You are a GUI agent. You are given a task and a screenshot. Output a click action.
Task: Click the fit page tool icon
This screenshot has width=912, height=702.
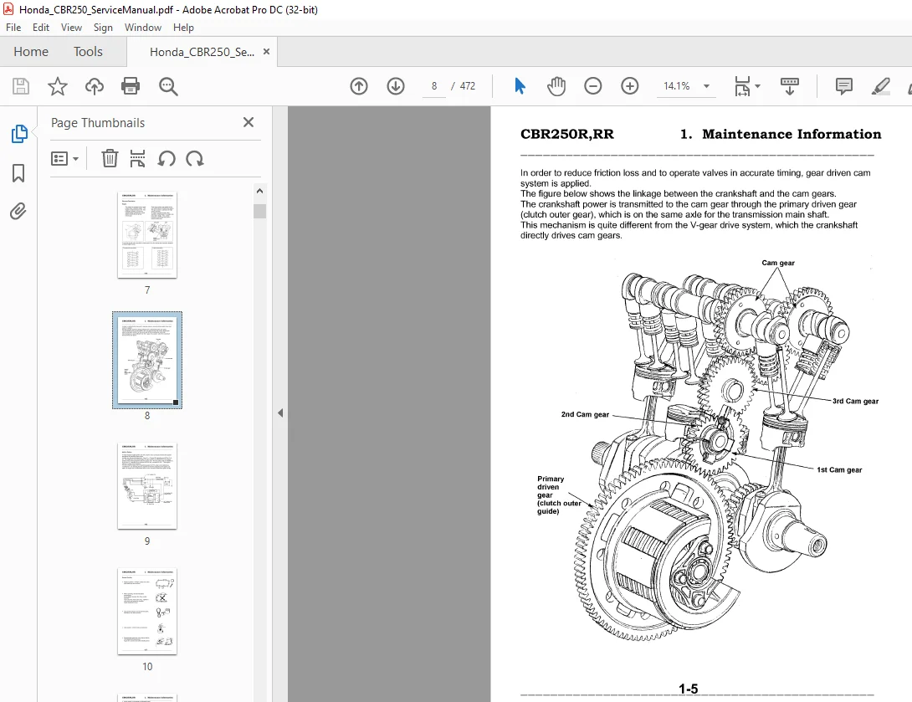pos(742,86)
